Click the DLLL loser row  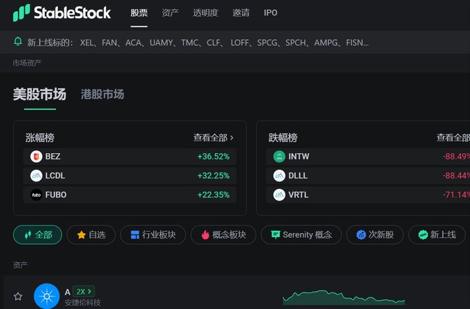click(368, 176)
